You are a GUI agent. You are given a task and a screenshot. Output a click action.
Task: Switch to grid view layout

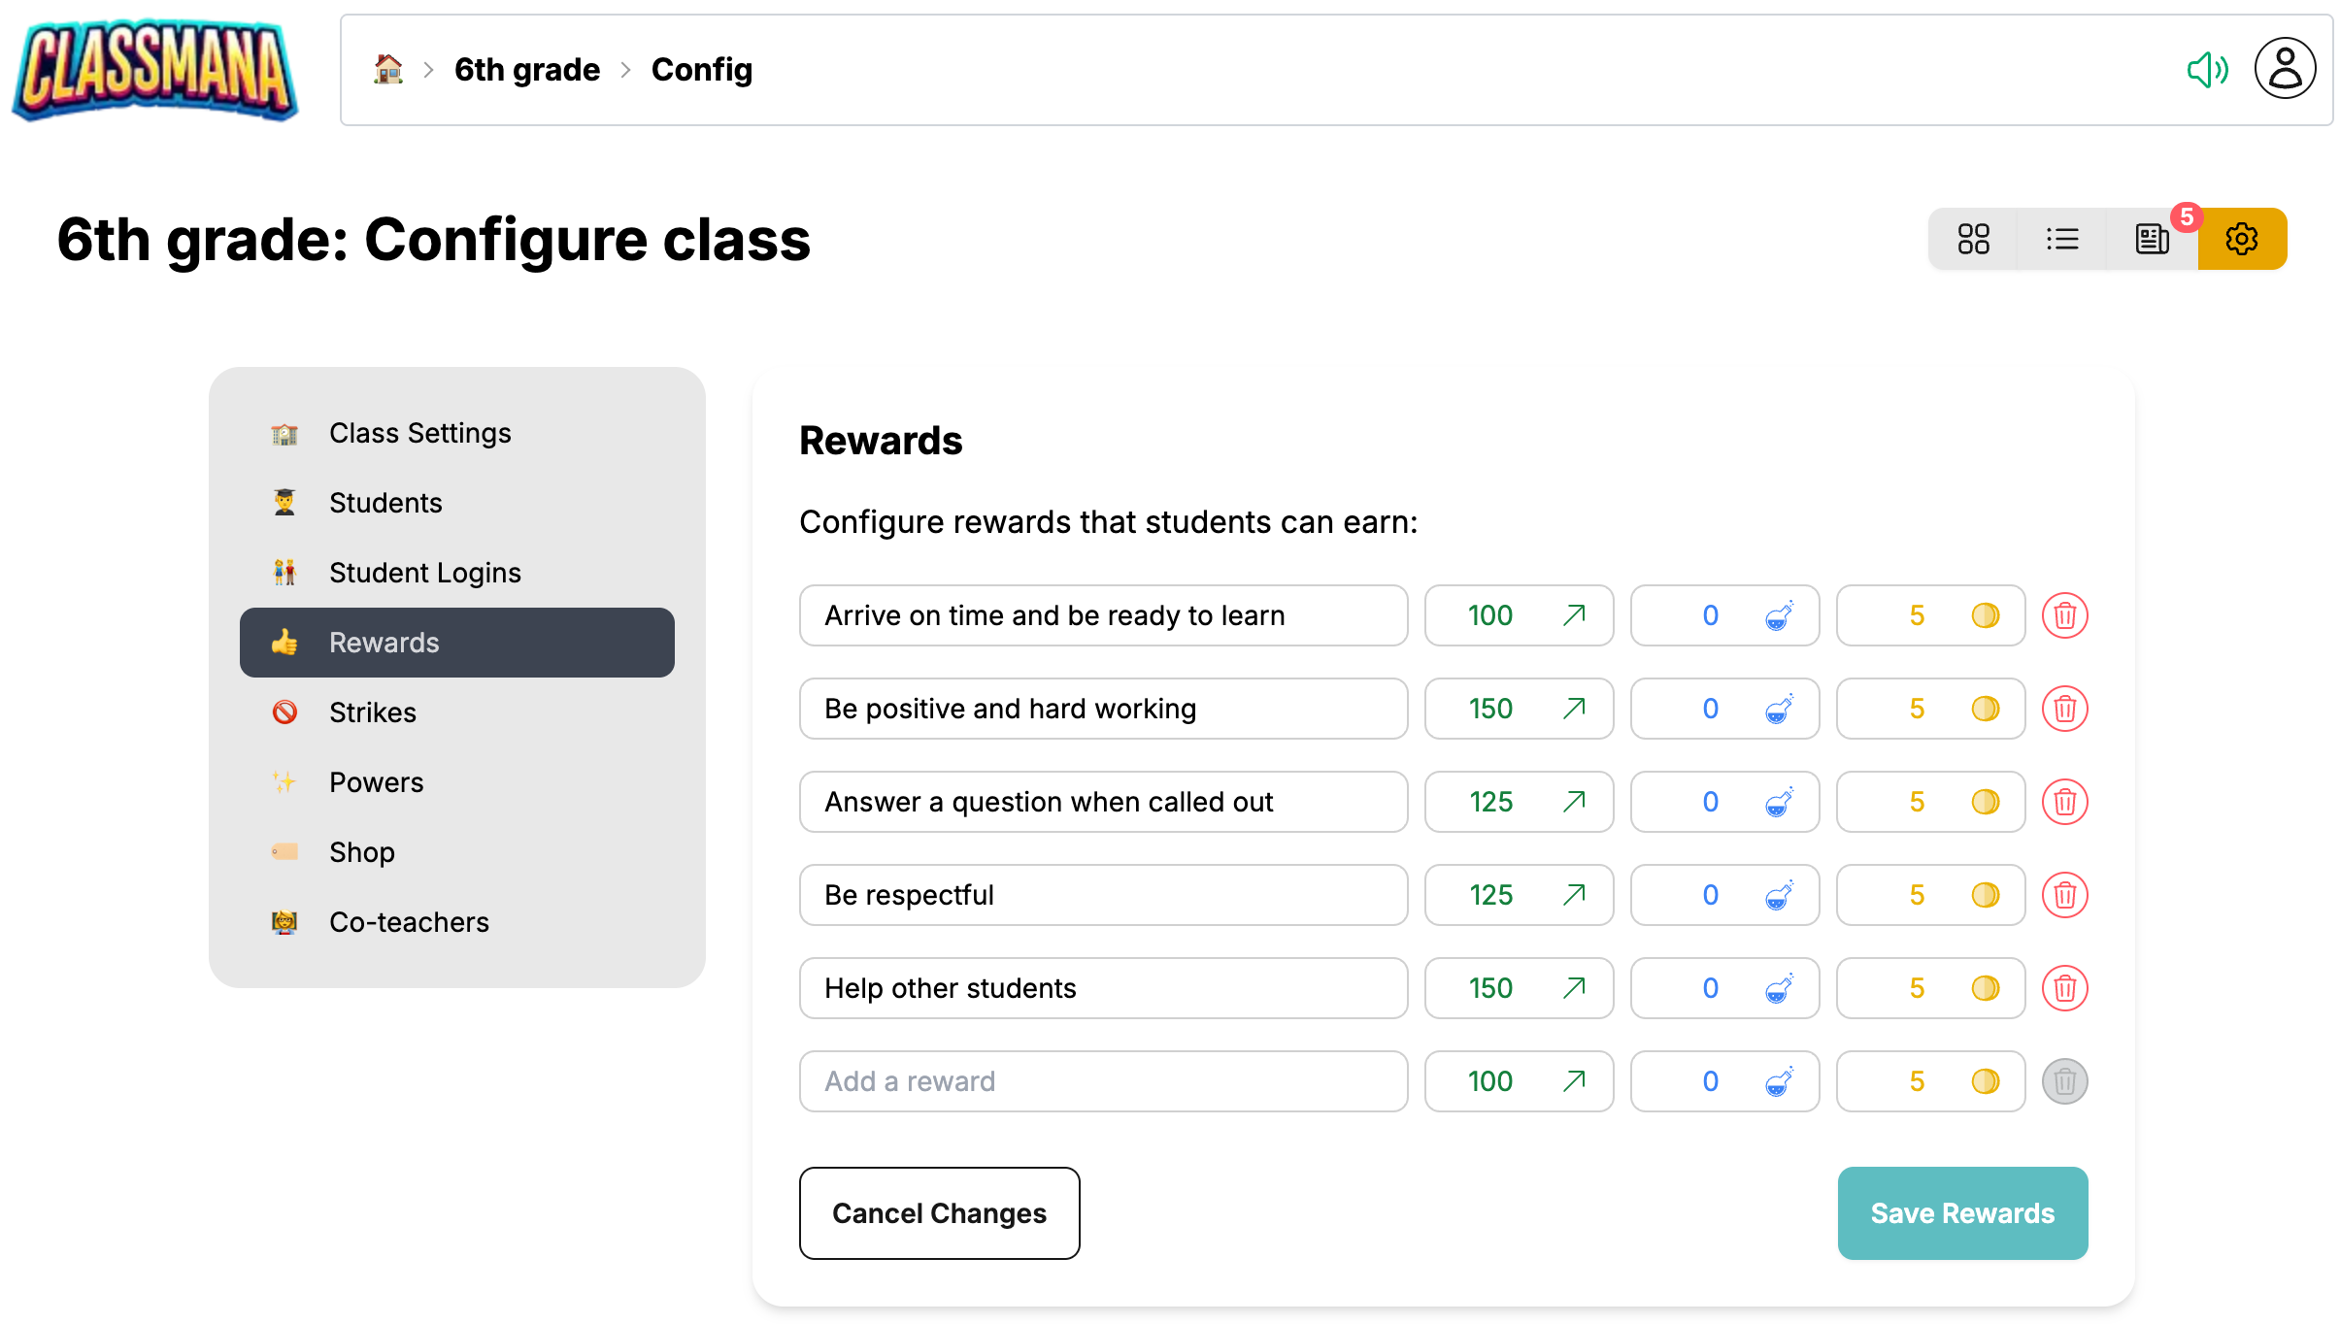click(x=1973, y=238)
